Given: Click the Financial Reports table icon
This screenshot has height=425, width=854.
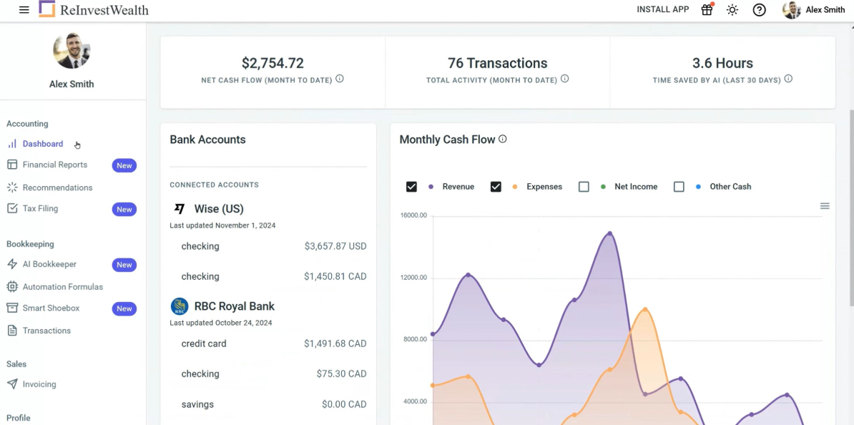Looking at the screenshot, I should [12, 165].
